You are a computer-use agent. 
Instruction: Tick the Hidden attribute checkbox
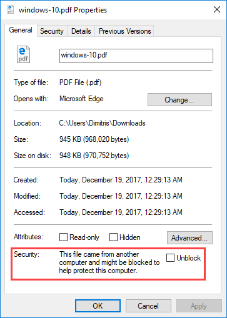[113, 237]
